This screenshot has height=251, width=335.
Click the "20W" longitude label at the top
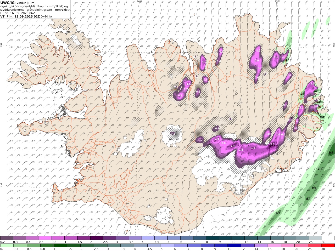[x=139, y=1]
